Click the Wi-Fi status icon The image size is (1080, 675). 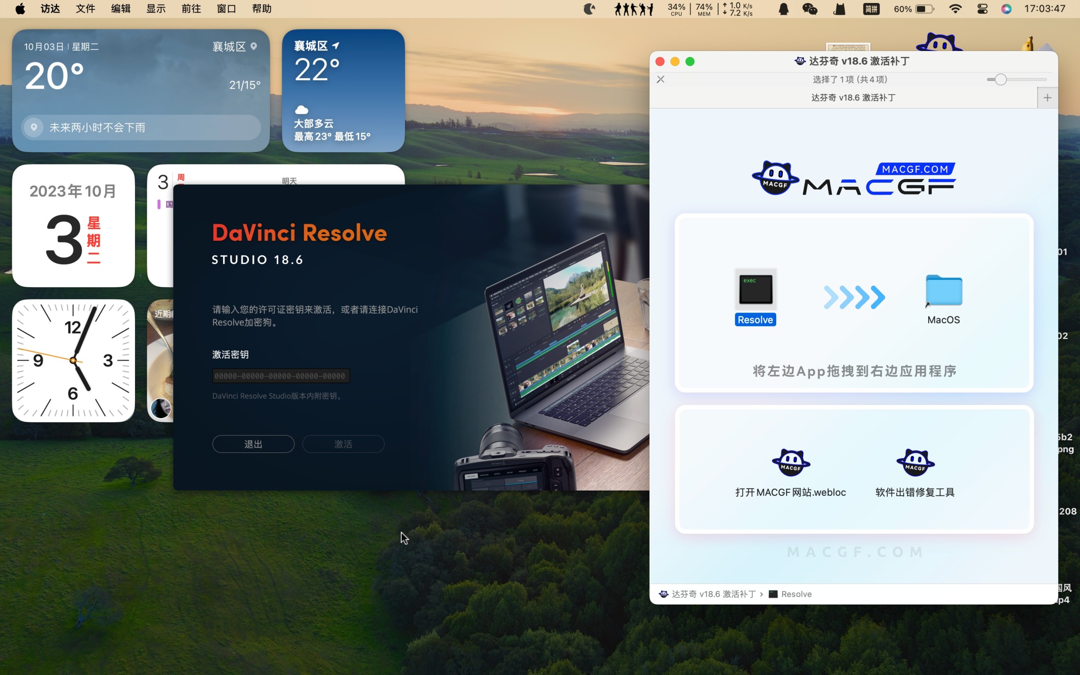955,9
